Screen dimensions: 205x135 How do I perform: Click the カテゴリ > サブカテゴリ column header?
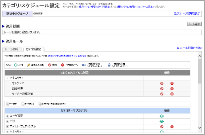(74, 111)
